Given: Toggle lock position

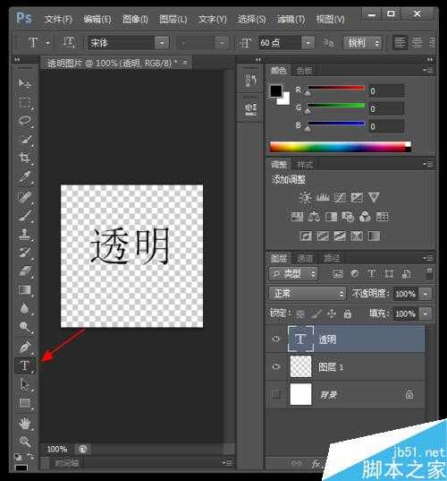Looking at the screenshot, I should tap(332, 314).
